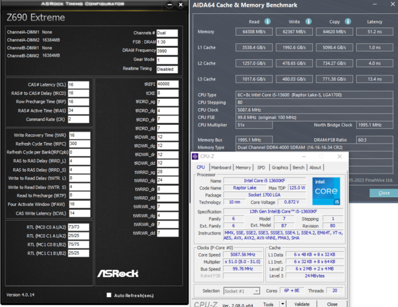Click the Close button in AIDA64 benchmark
This screenshot has height=307, width=398.
tap(384, 193)
